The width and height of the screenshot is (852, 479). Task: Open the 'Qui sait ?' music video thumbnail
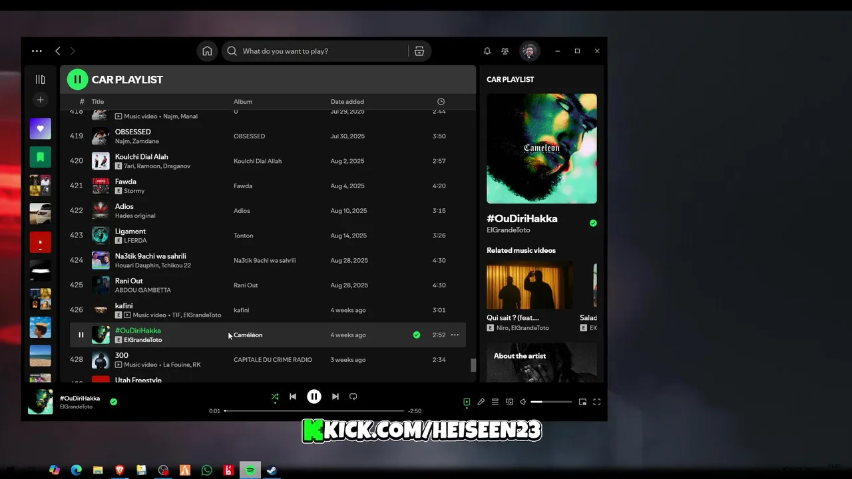pos(530,285)
